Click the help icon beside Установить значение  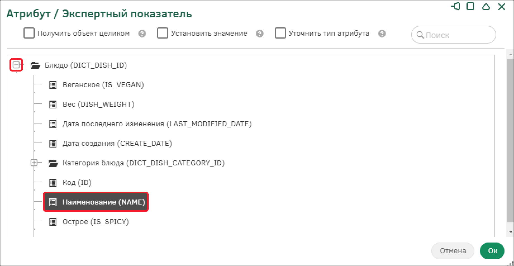tap(260, 34)
